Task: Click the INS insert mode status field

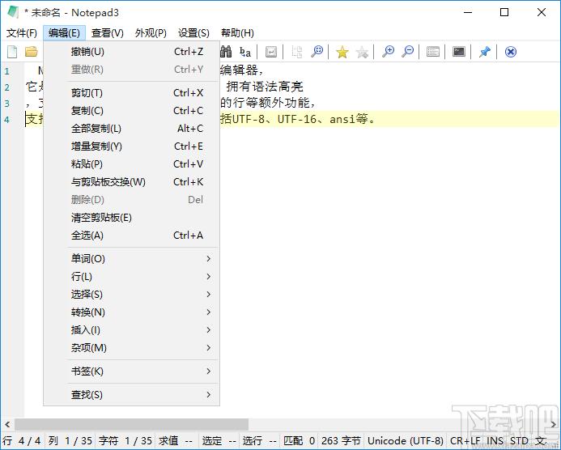Action: click(495, 441)
